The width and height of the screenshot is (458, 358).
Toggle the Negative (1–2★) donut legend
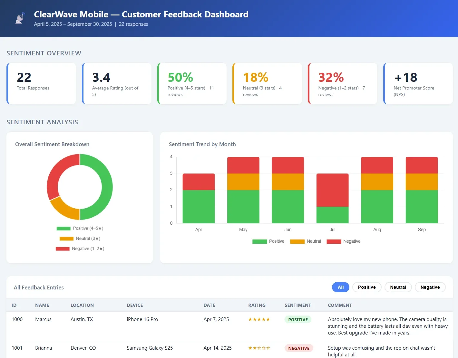click(x=80, y=249)
